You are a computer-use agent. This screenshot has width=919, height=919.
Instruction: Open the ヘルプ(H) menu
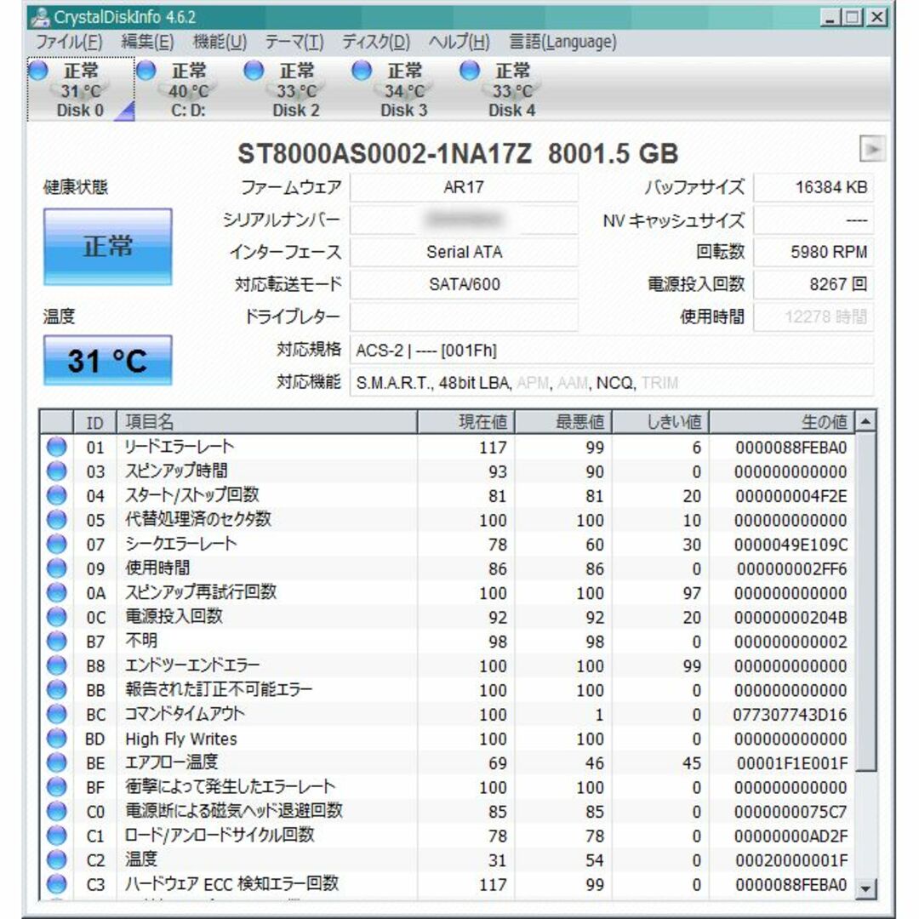tap(459, 43)
